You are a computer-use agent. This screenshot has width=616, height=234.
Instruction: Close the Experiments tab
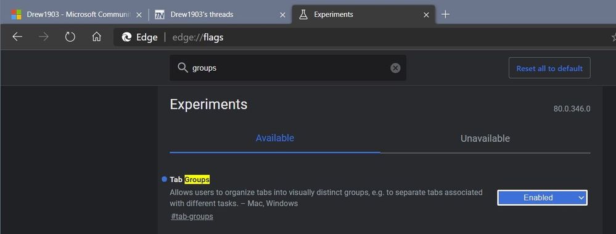tap(426, 15)
